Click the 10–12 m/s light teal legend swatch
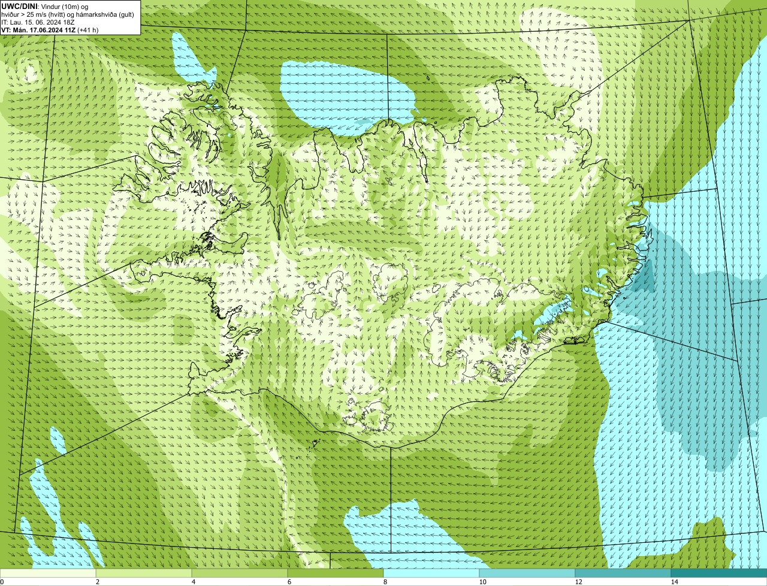The image size is (767, 586). (527, 573)
